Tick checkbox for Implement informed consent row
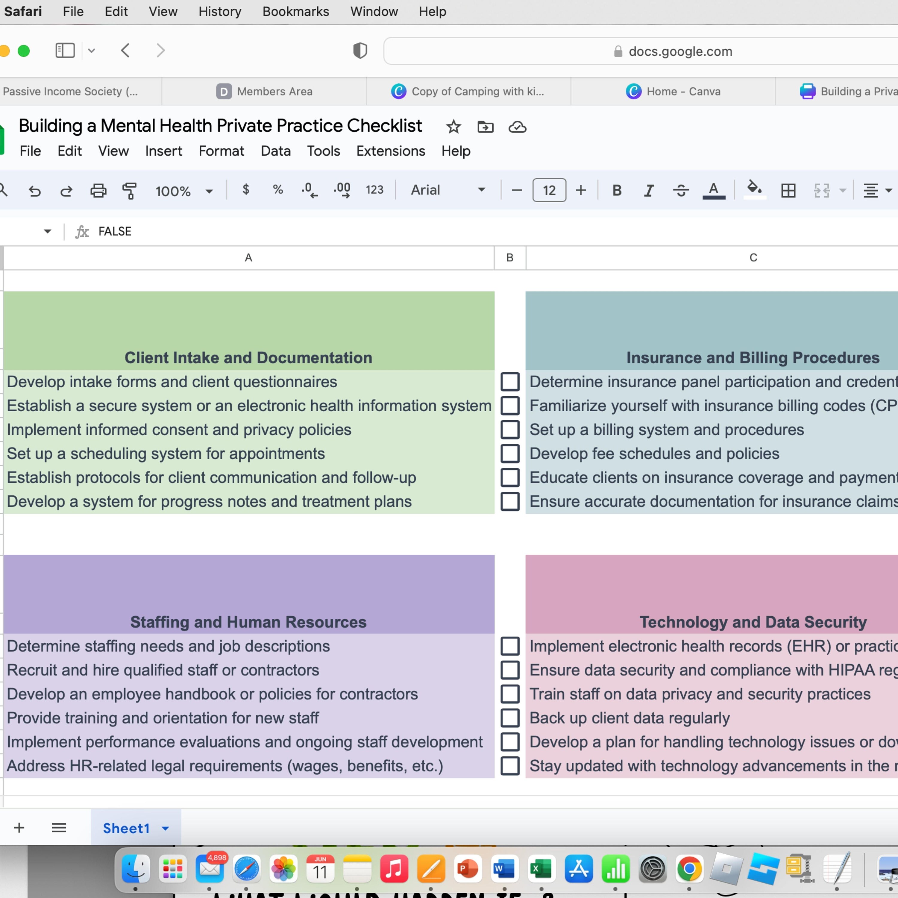Screen dimensions: 898x898 (510, 430)
